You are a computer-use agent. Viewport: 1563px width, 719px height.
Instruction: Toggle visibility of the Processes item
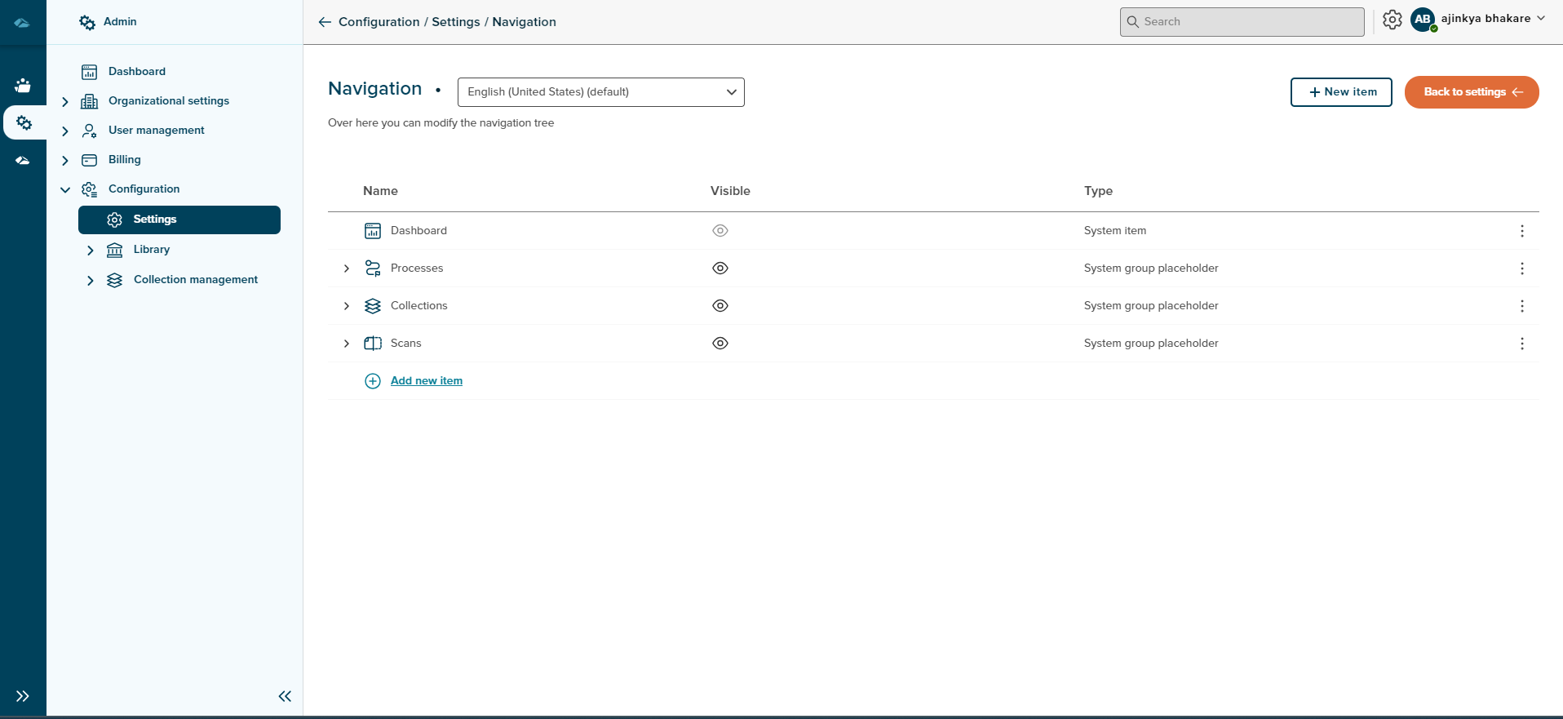click(720, 269)
